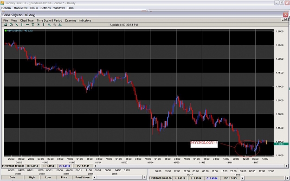Screen dimensions: 290x181
Task: Open the Time Scale & Period menu
Action: (x=49, y=20)
